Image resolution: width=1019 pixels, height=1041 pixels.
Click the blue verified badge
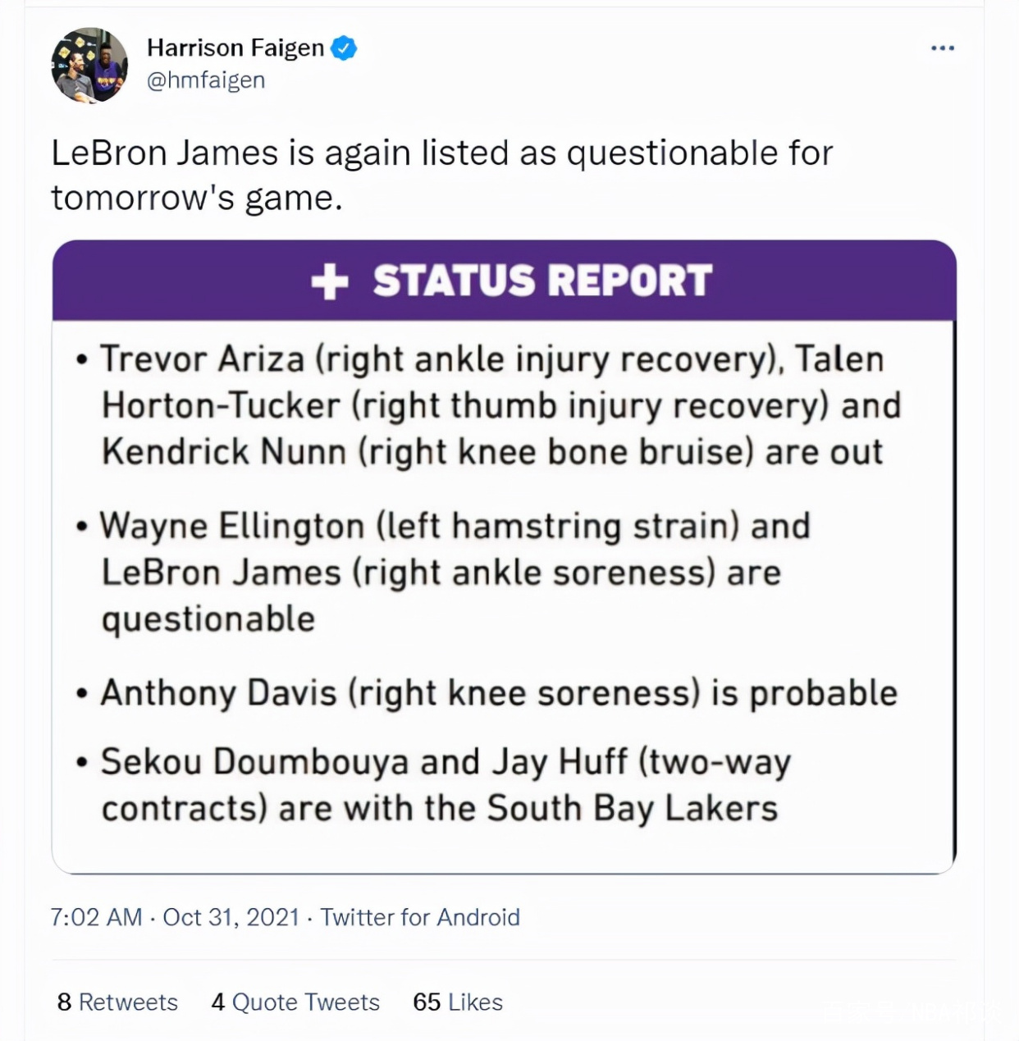[x=344, y=48]
